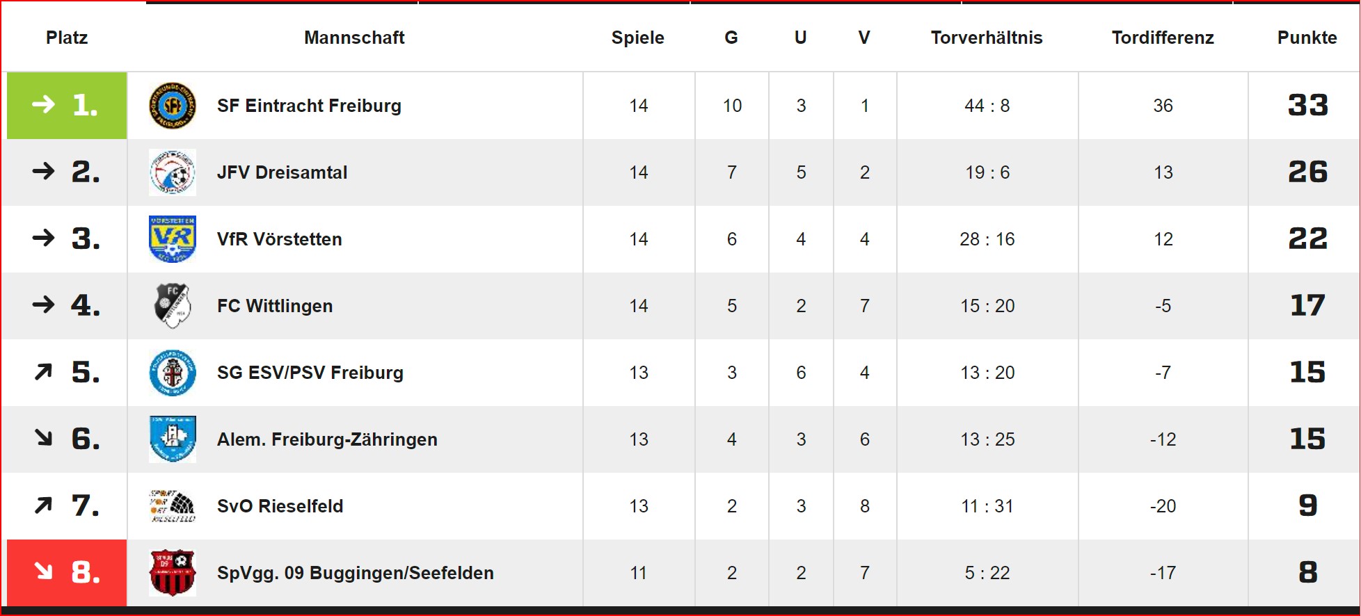The image size is (1361, 616).
Task: Open the SF Eintracht Freiburg team link
Action: [x=309, y=106]
